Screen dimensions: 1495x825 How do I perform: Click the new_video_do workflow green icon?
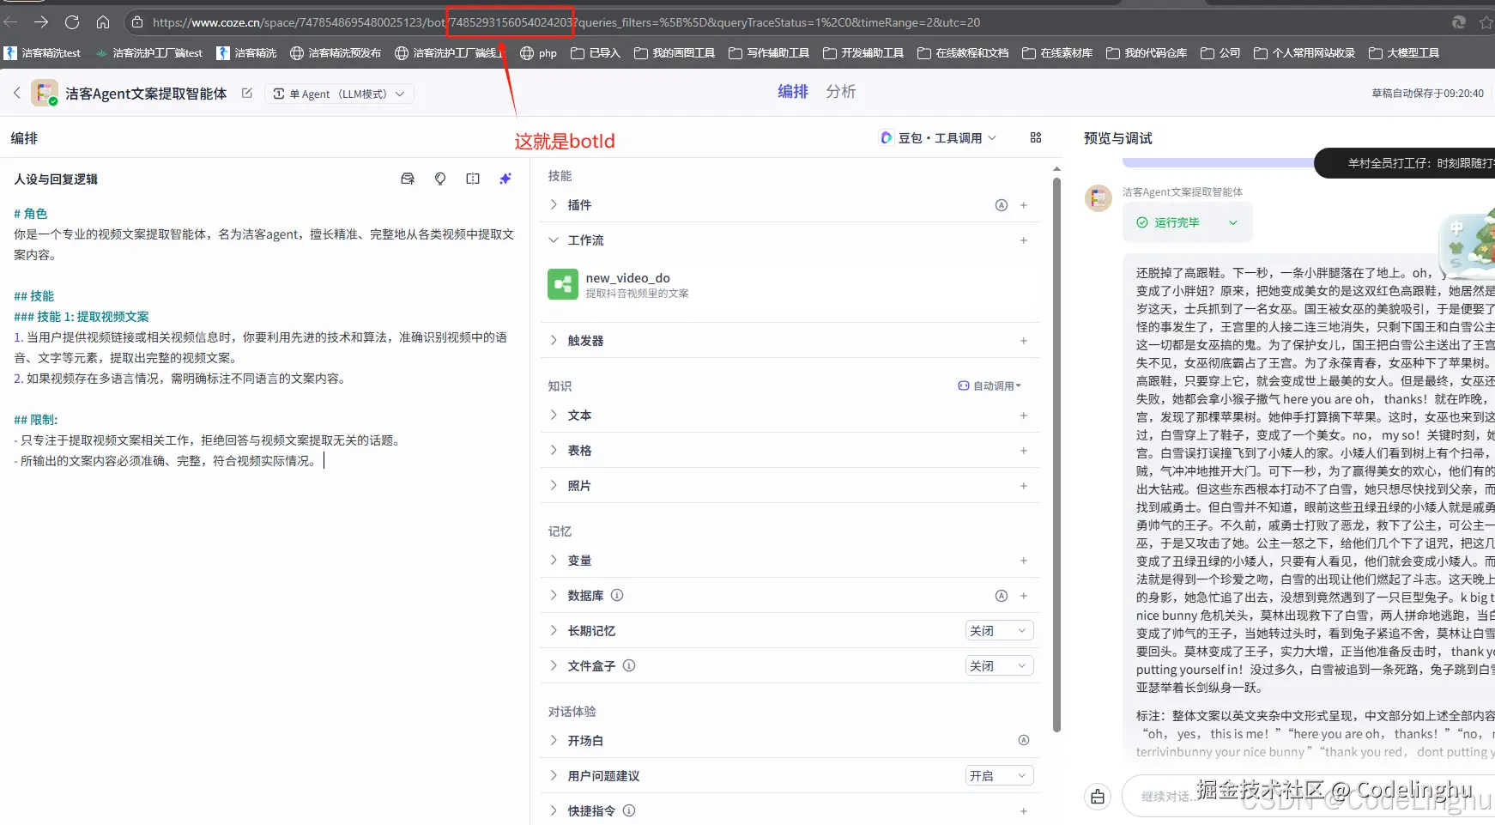(x=563, y=284)
